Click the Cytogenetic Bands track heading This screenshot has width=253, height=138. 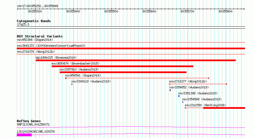click(34, 21)
